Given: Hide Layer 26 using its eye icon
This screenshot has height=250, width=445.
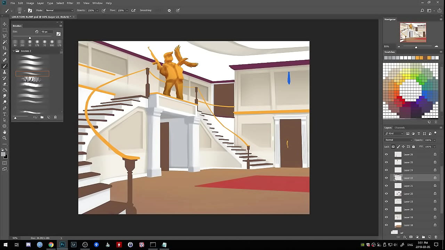Looking at the screenshot, I should (x=386, y=155).
